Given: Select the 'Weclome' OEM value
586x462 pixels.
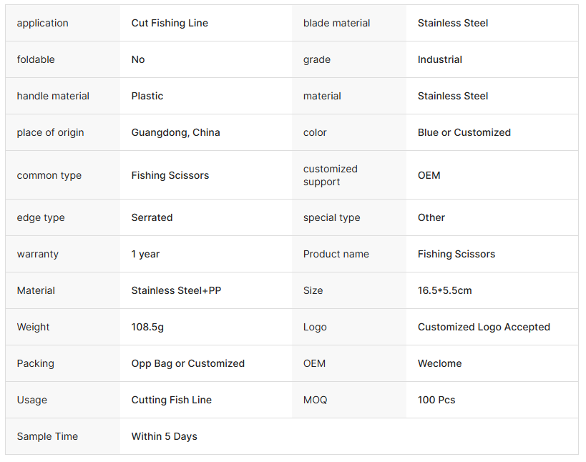Looking at the screenshot, I should click(x=439, y=363).
